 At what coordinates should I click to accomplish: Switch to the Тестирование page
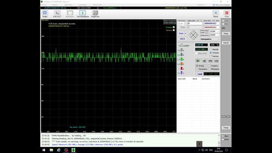(82, 14)
